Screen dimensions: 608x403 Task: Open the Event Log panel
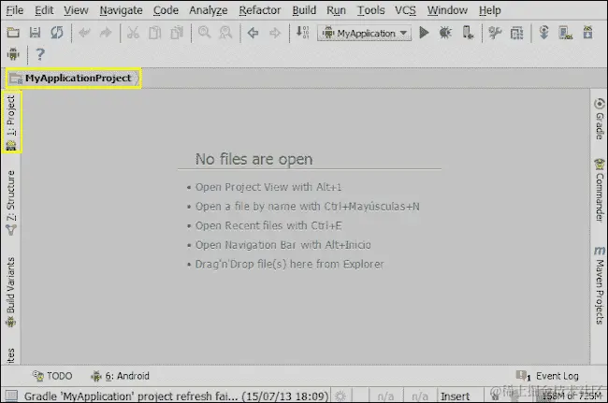point(547,376)
